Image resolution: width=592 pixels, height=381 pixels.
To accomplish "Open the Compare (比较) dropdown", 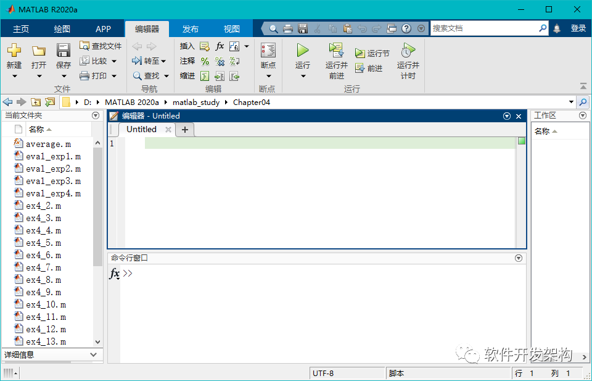I will coord(114,61).
